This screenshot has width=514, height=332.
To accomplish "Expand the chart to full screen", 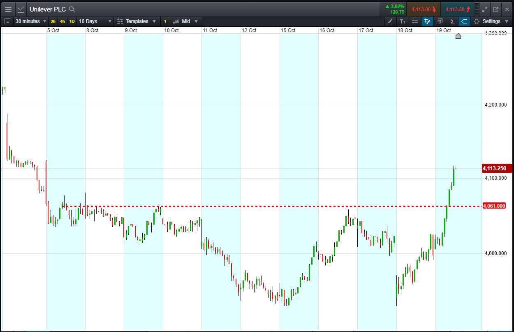I will pos(485,9).
